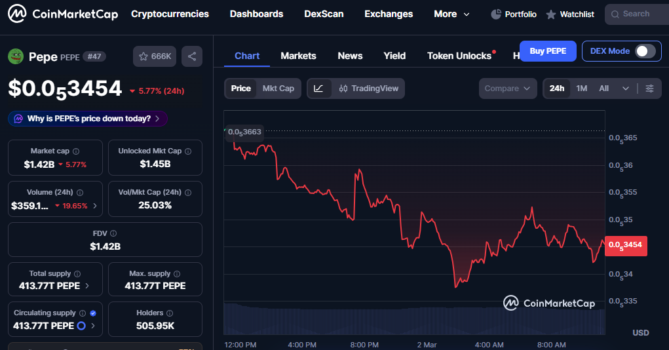
Task: Click the 505.95K holders value
Action: [155, 326]
